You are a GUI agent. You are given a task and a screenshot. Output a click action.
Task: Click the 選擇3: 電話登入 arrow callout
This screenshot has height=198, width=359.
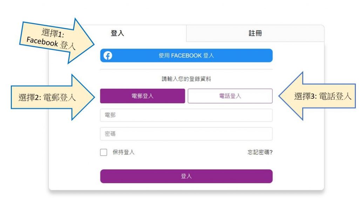[317, 96]
